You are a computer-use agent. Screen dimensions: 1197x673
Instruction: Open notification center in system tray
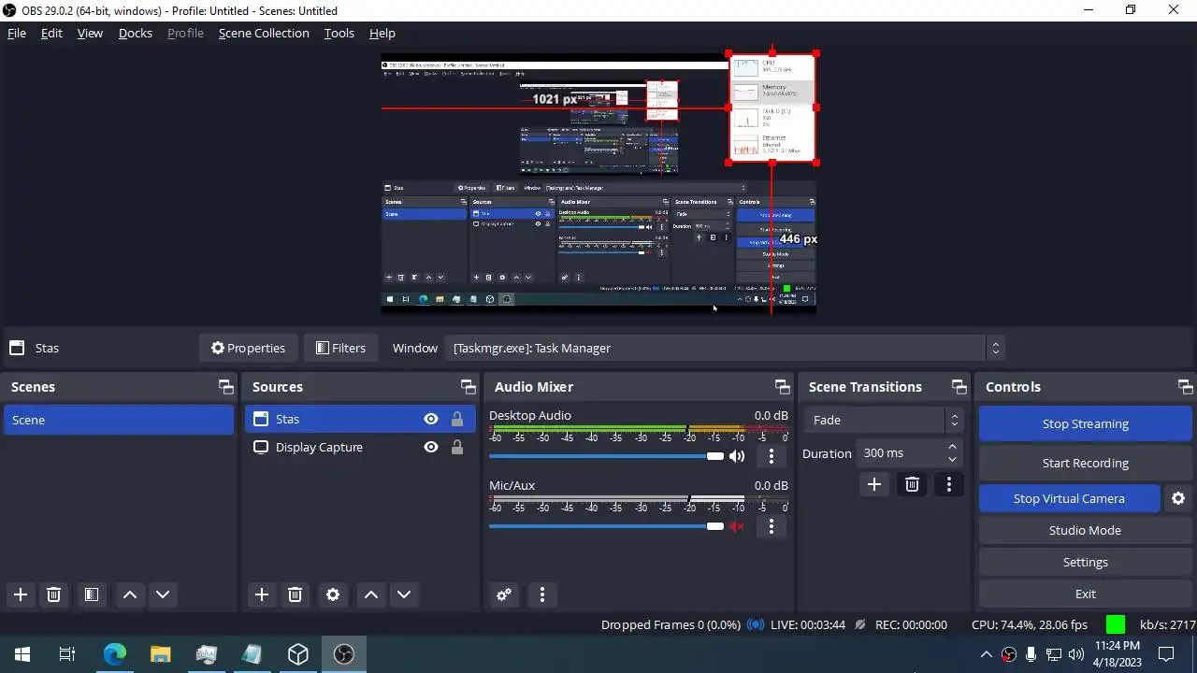pyautogui.click(x=1166, y=654)
